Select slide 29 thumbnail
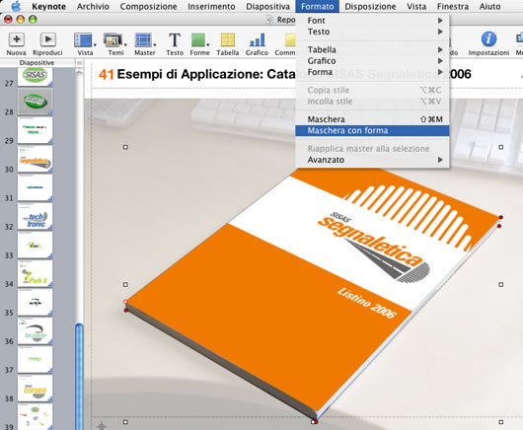 click(35, 130)
